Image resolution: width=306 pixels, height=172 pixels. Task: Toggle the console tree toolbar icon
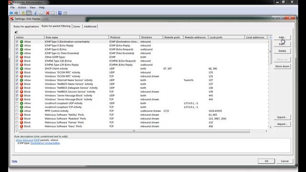pyautogui.click(x=29, y=13)
